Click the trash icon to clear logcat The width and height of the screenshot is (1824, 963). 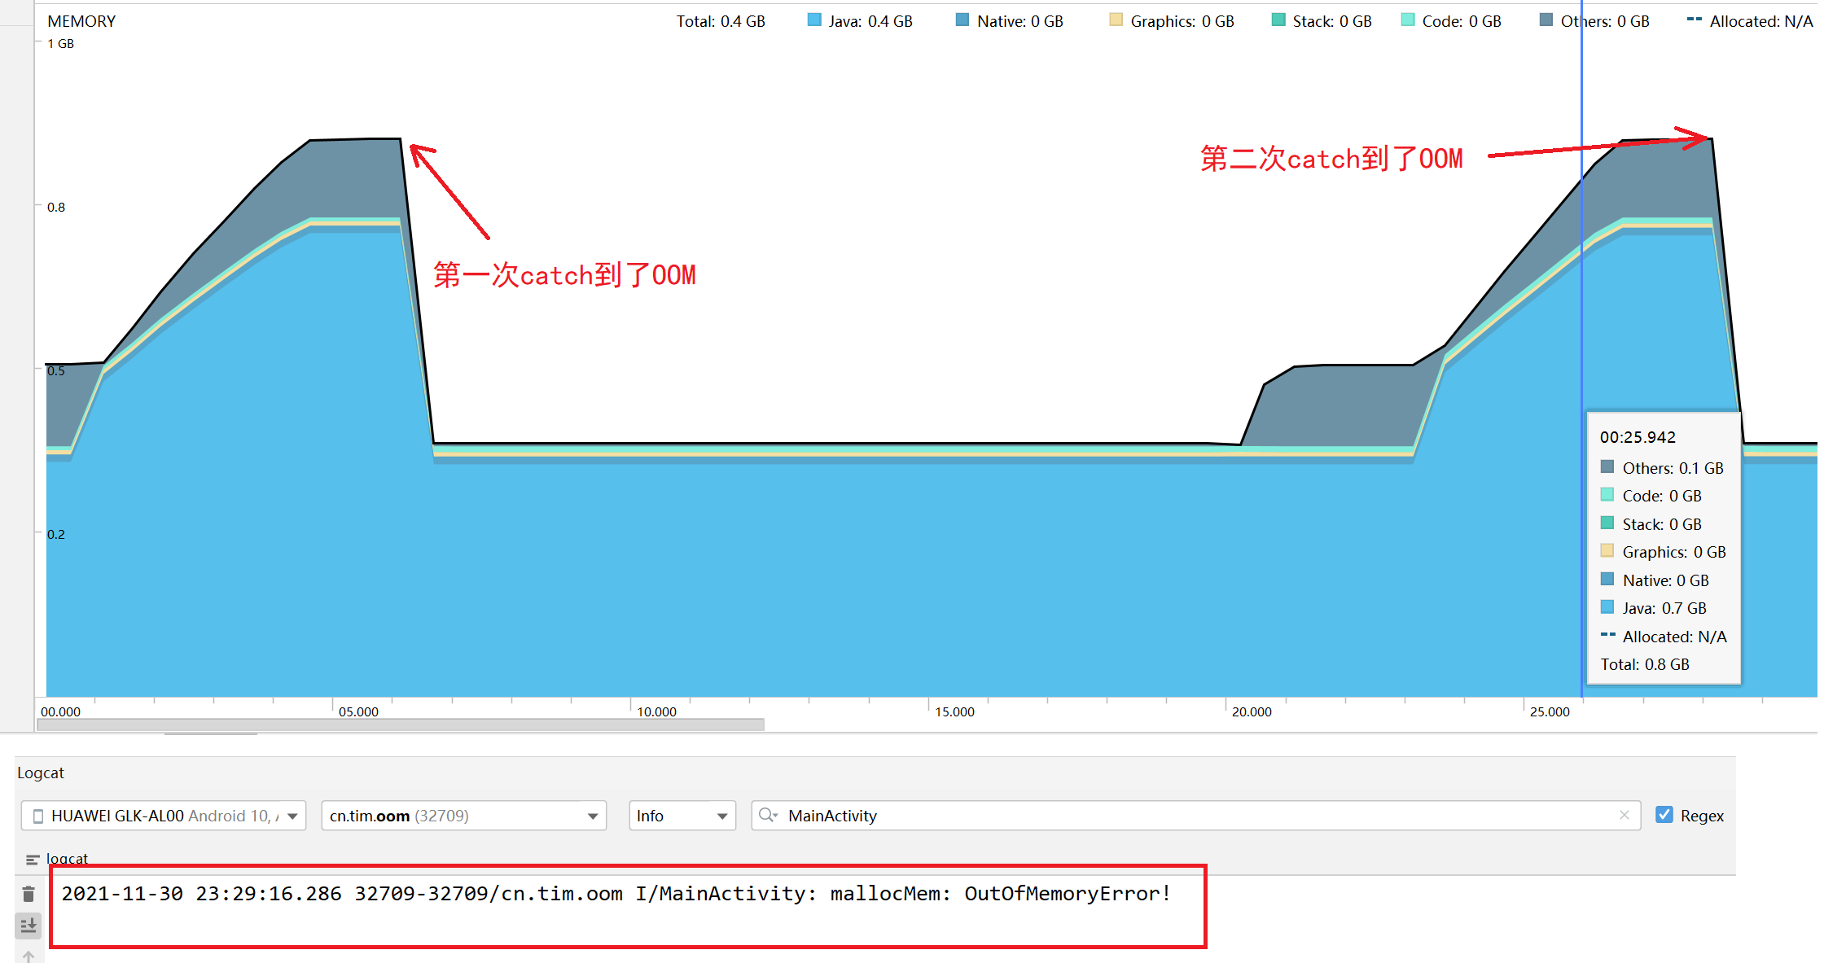[28, 895]
